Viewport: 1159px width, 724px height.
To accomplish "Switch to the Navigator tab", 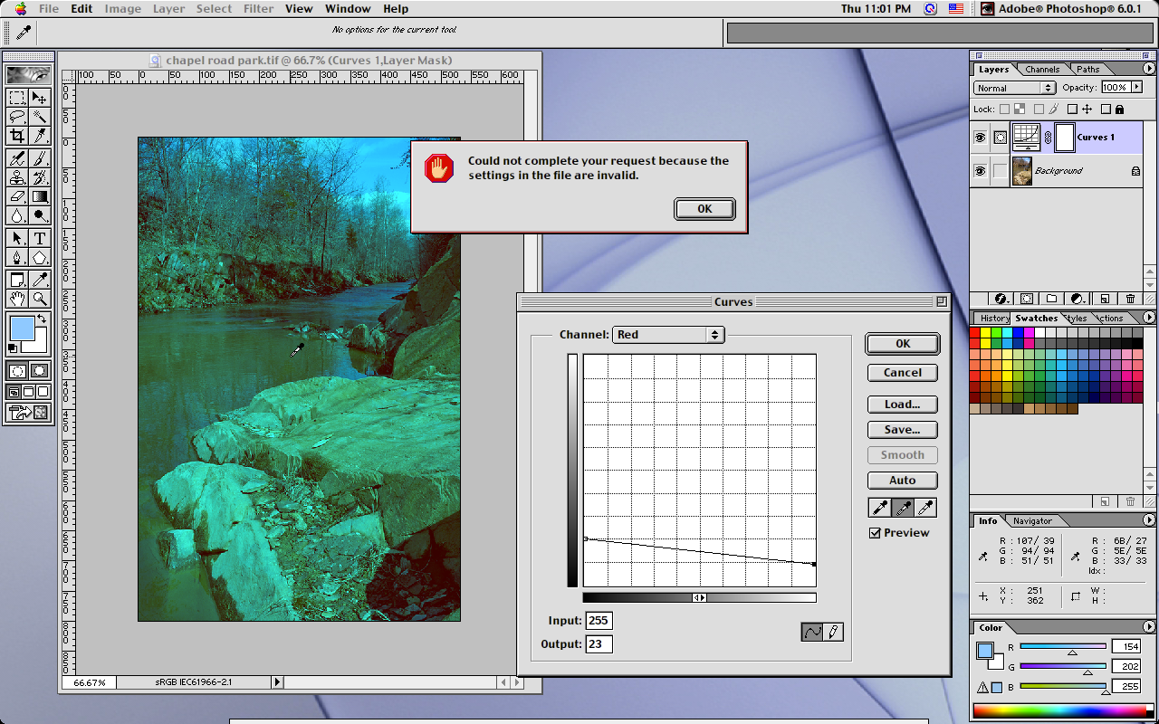I will pyautogui.click(x=1032, y=521).
